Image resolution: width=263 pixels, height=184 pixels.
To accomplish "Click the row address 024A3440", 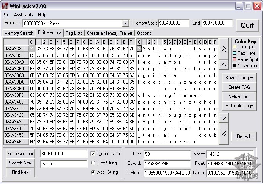I will [16, 129].
